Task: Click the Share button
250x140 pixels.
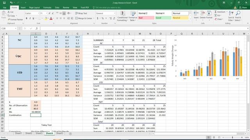Action: tap(243, 7)
